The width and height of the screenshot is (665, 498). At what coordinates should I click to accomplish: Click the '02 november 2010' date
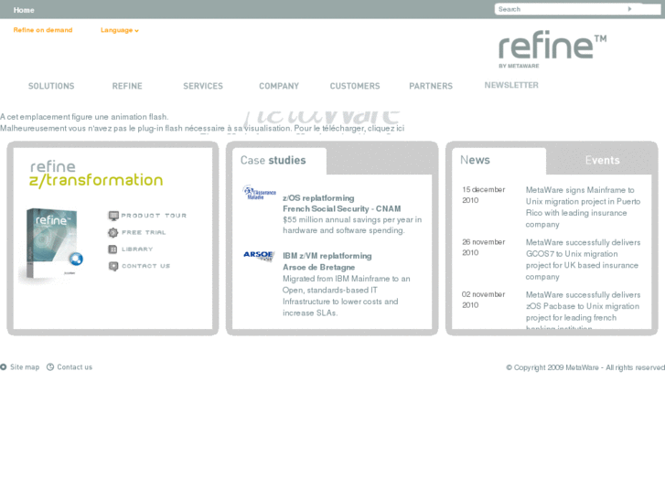pos(484,300)
